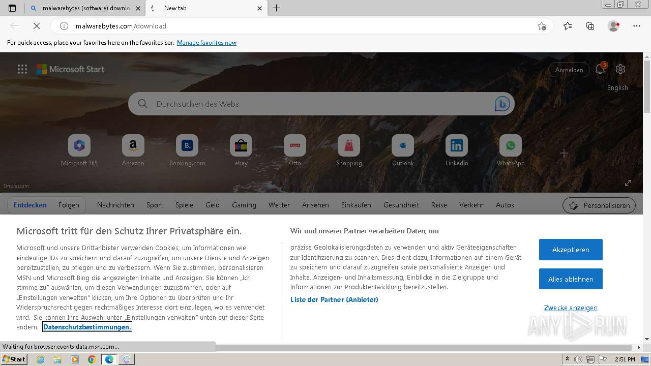Open Chrome from the taskbar

pos(92,359)
